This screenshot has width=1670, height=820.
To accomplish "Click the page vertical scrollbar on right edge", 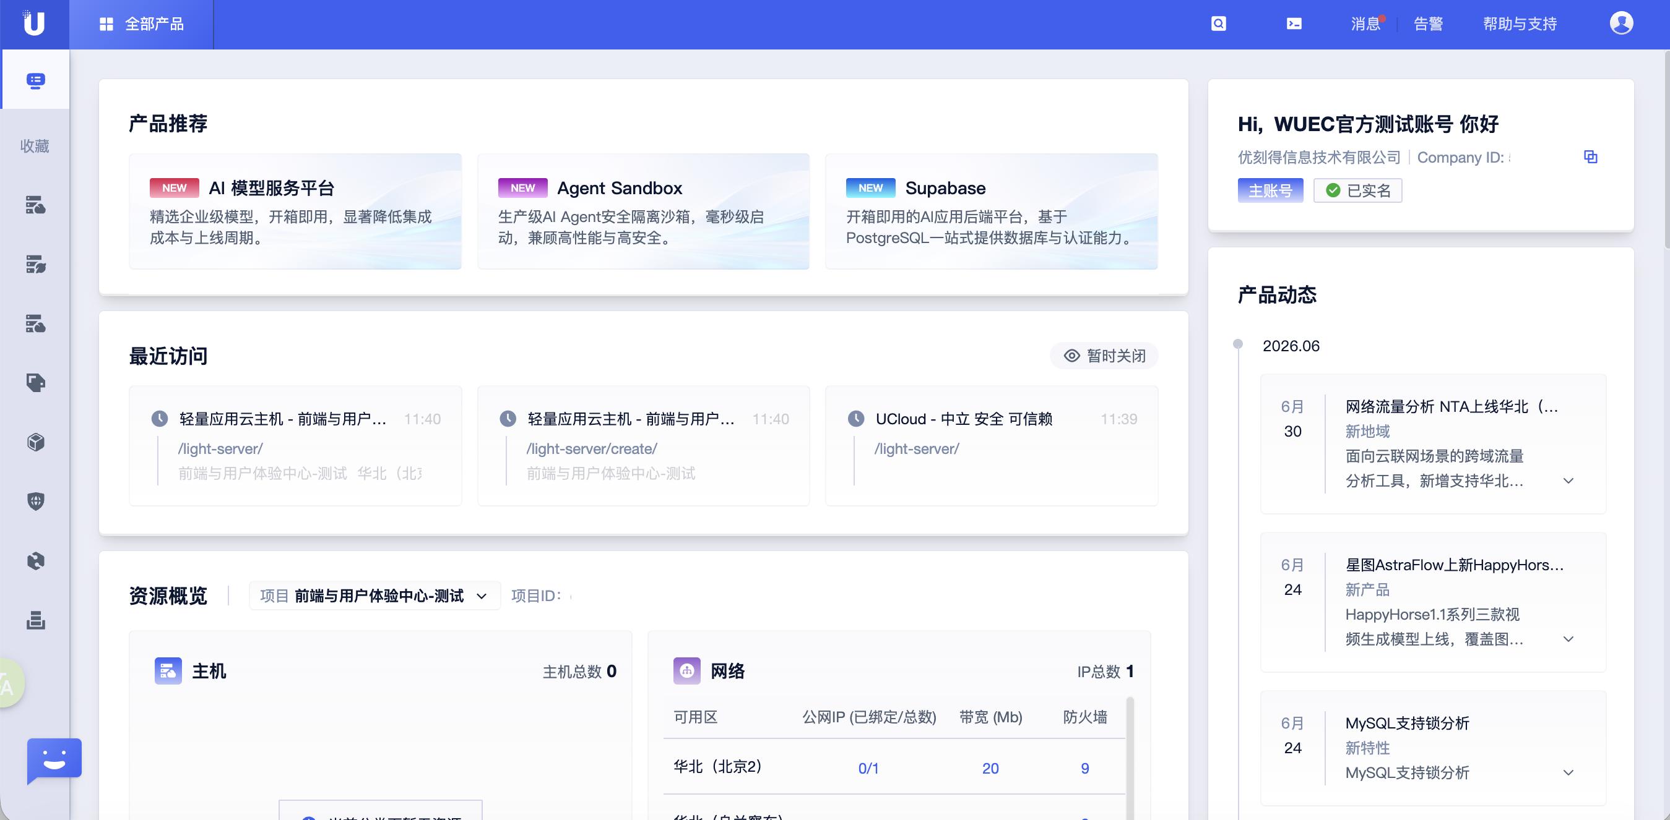I will click(x=1666, y=149).
